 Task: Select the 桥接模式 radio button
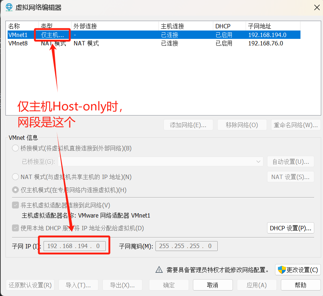tap(16, 148)
